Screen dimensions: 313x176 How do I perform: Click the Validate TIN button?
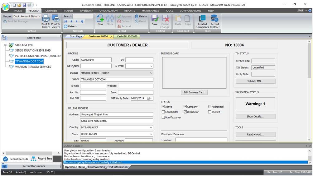click(255, 81)
